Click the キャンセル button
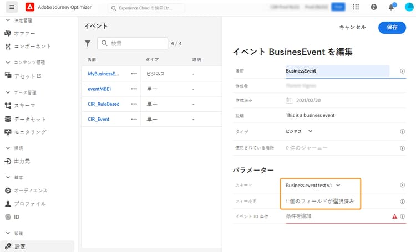416x252 pixels. click(352, 27)
